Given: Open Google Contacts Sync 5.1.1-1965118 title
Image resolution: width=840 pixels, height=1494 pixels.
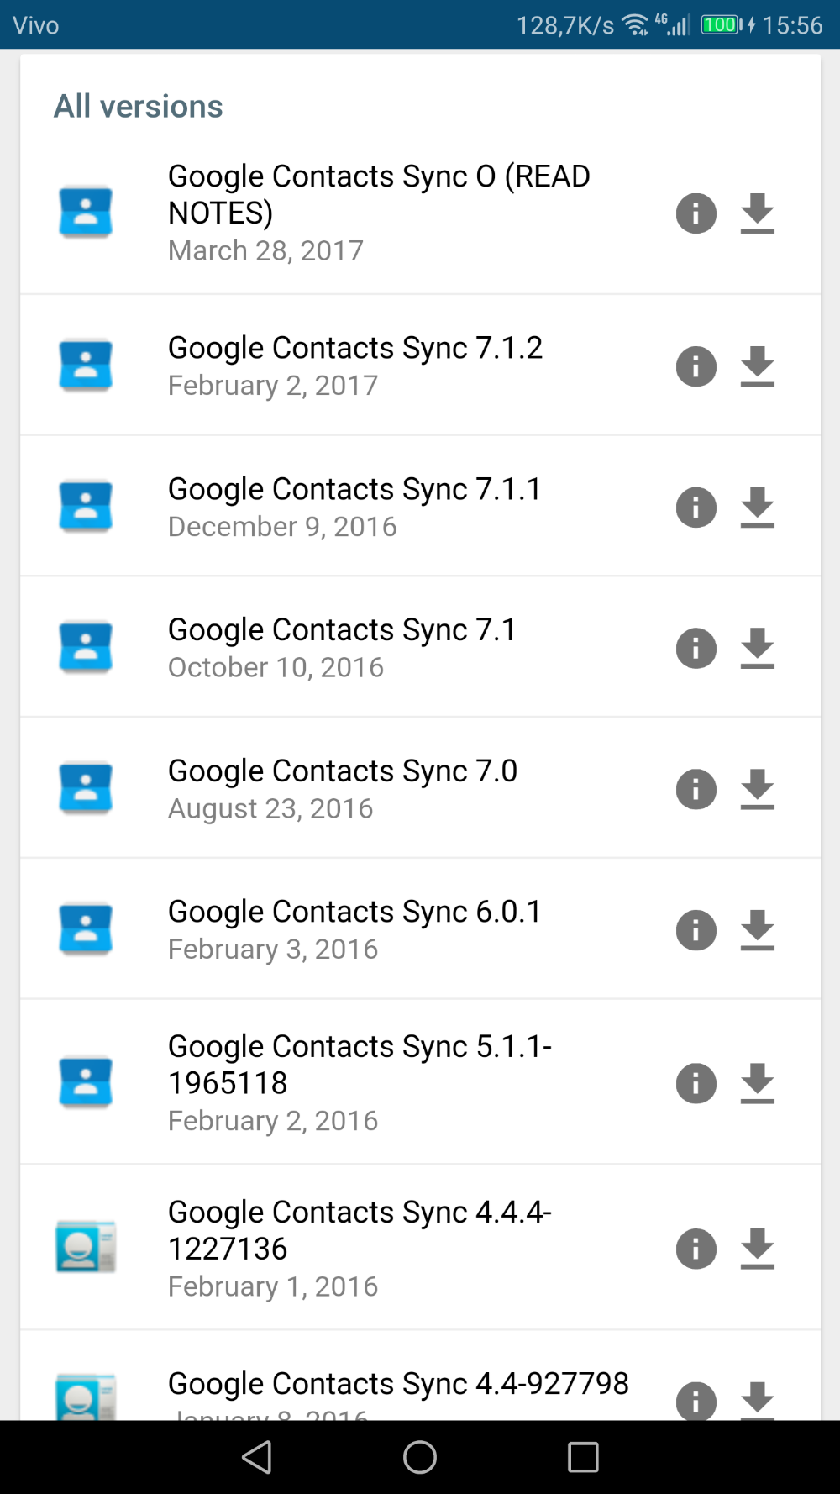Looking at the screenshot, I should click(x=360, y=1065).
